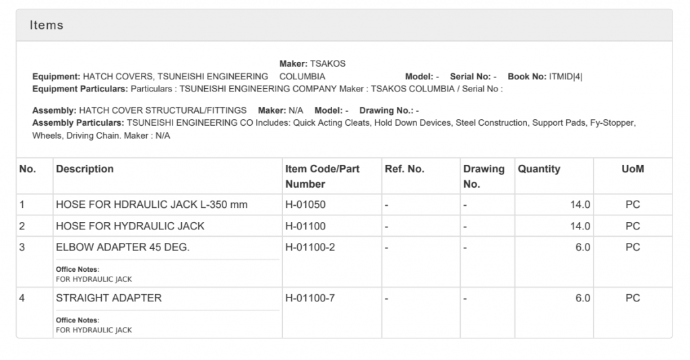The height and width of the screenshot is (360, 690).
Task: Click the UoM column header
Action: click(632, 169)
